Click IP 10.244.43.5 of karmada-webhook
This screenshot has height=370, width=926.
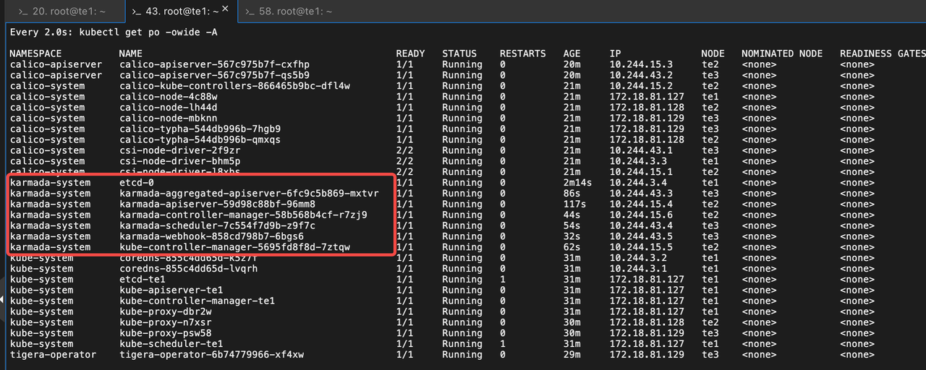coord(641,236)
